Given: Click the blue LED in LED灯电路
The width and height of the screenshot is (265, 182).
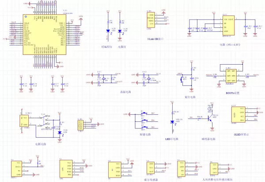Looking at the screenshot, I should click(x=171, y=122).
